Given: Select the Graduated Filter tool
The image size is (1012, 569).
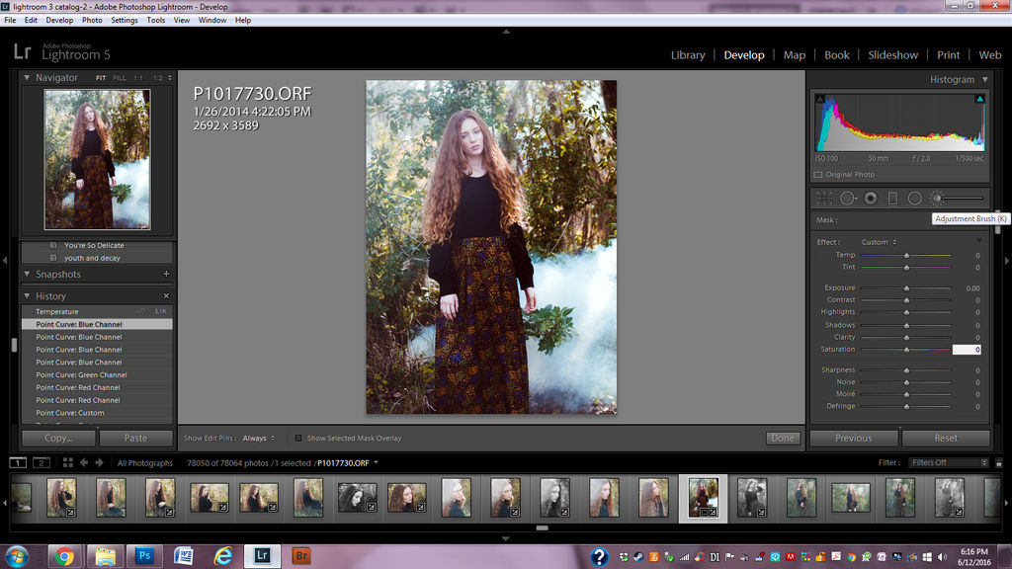Looking at the screenshot, I should (x=892, y=199).
